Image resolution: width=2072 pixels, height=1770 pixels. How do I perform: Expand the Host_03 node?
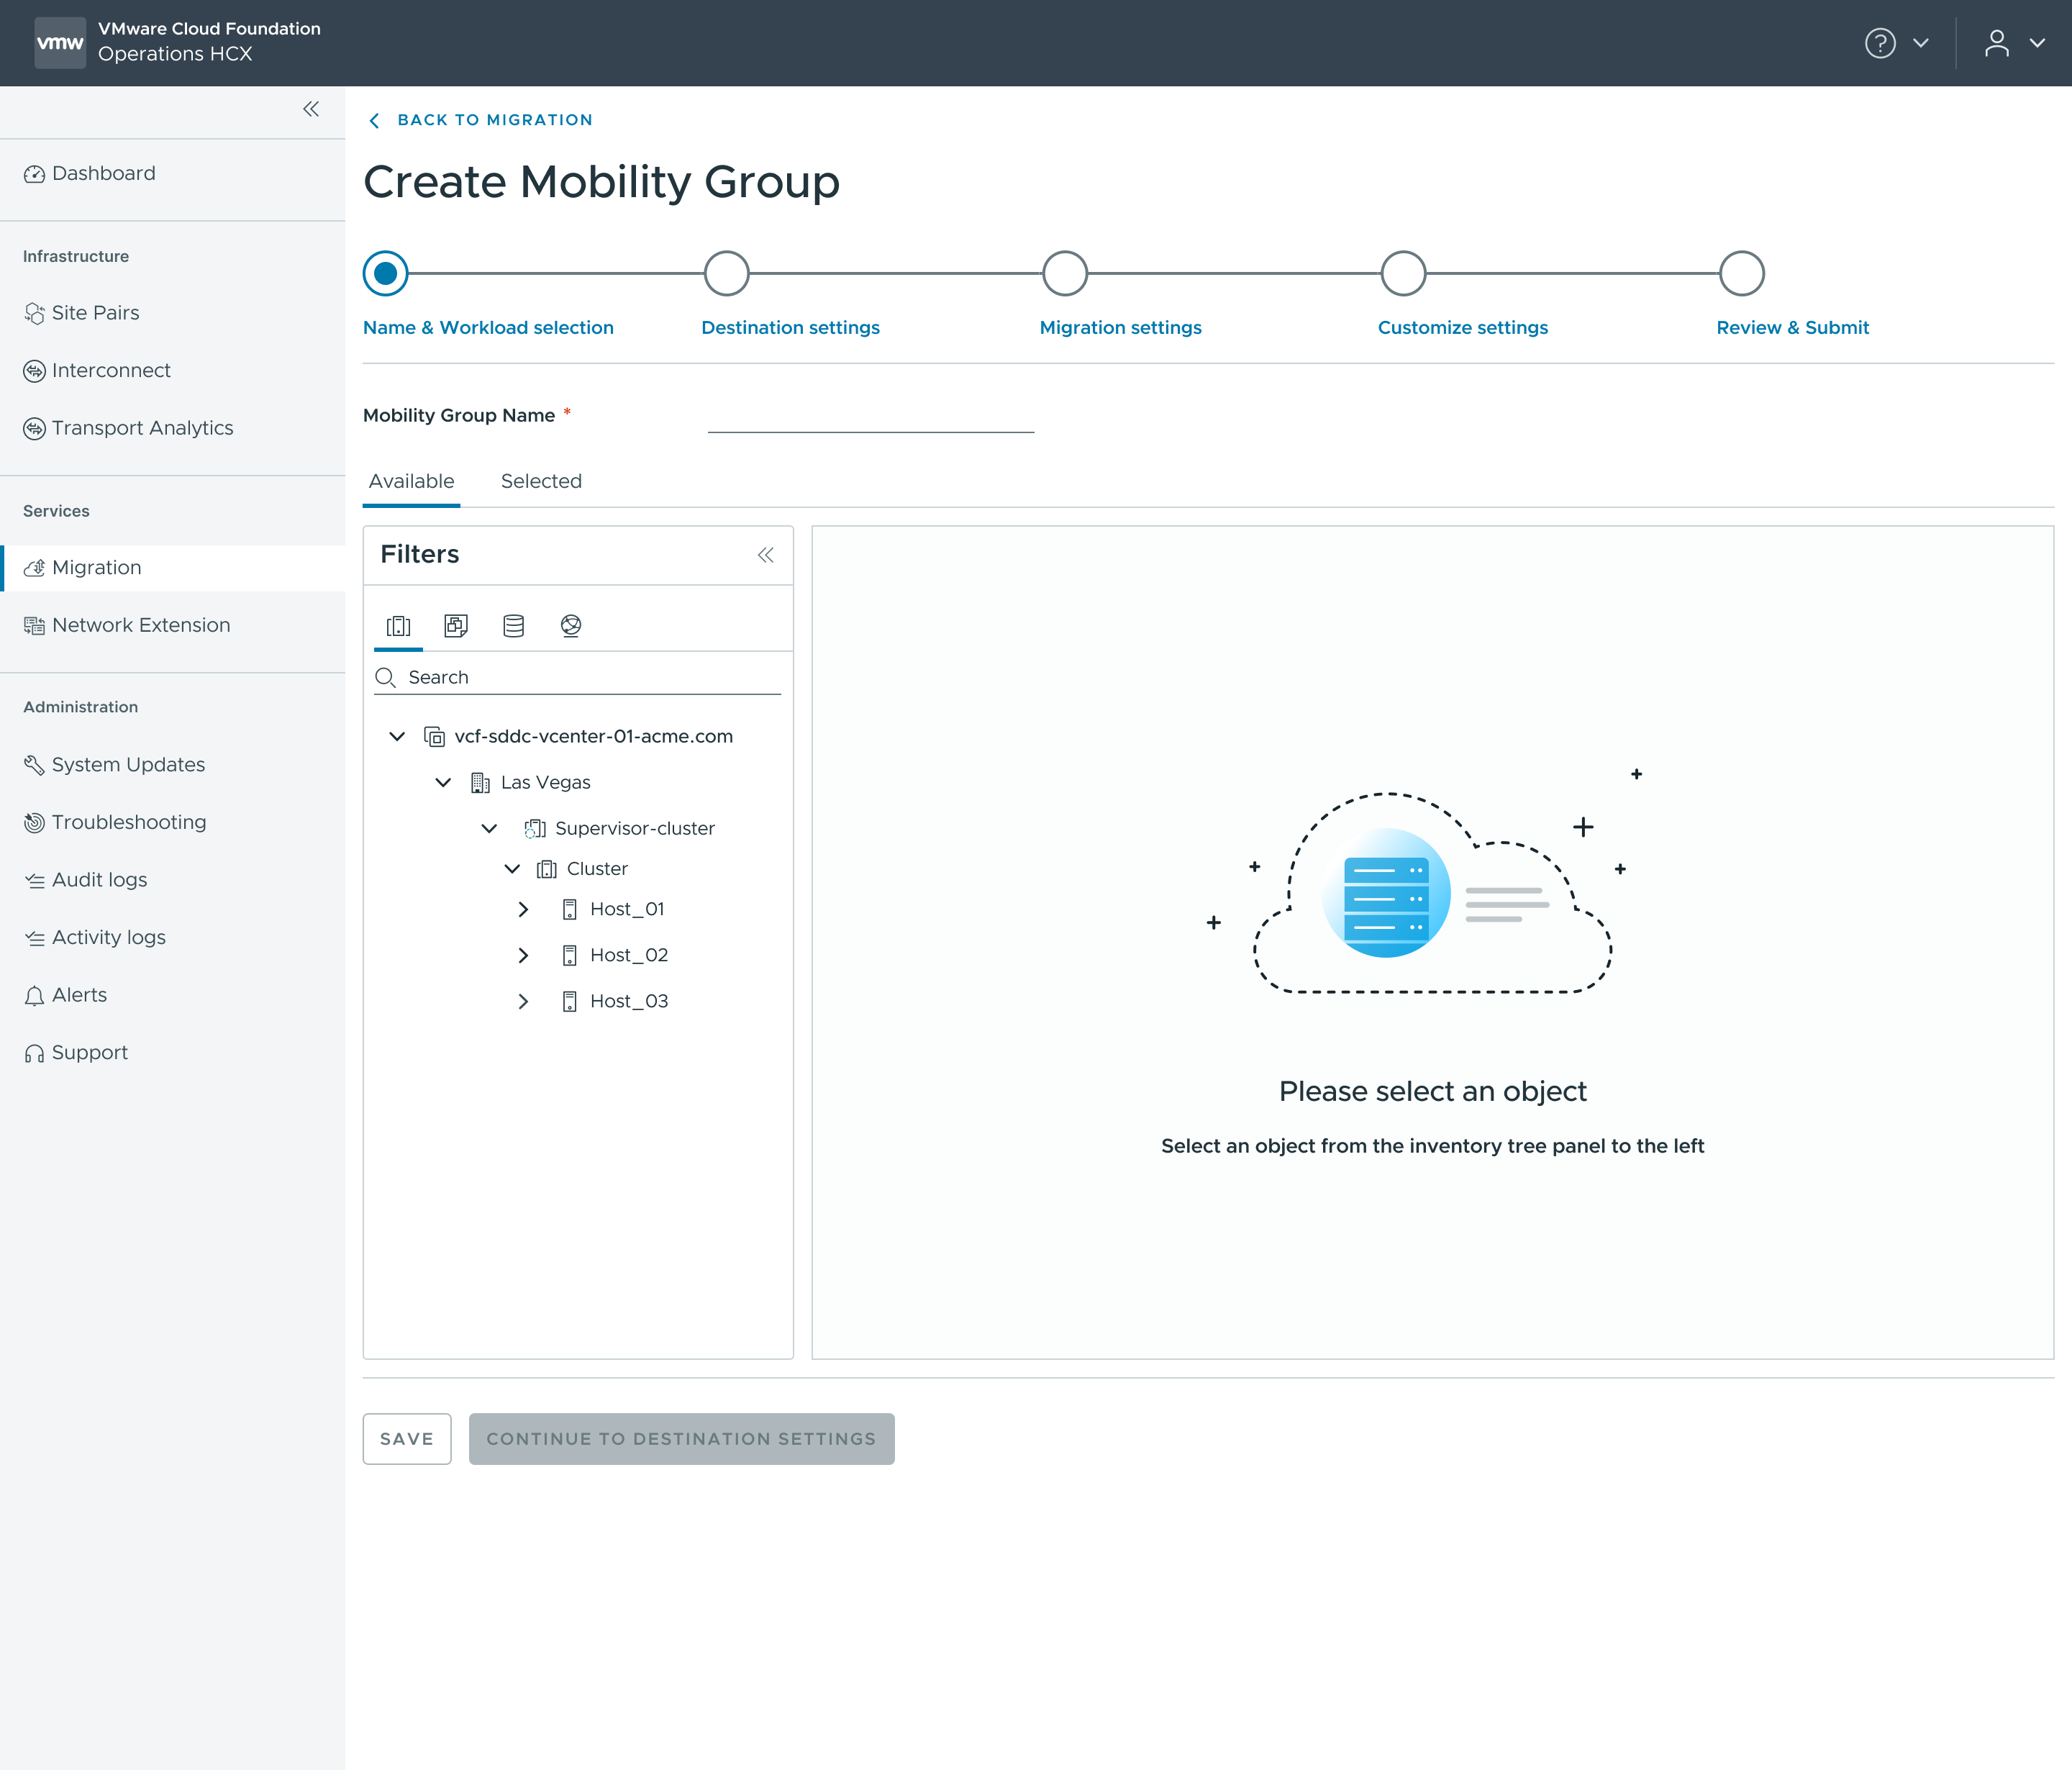pos(523,1001)
